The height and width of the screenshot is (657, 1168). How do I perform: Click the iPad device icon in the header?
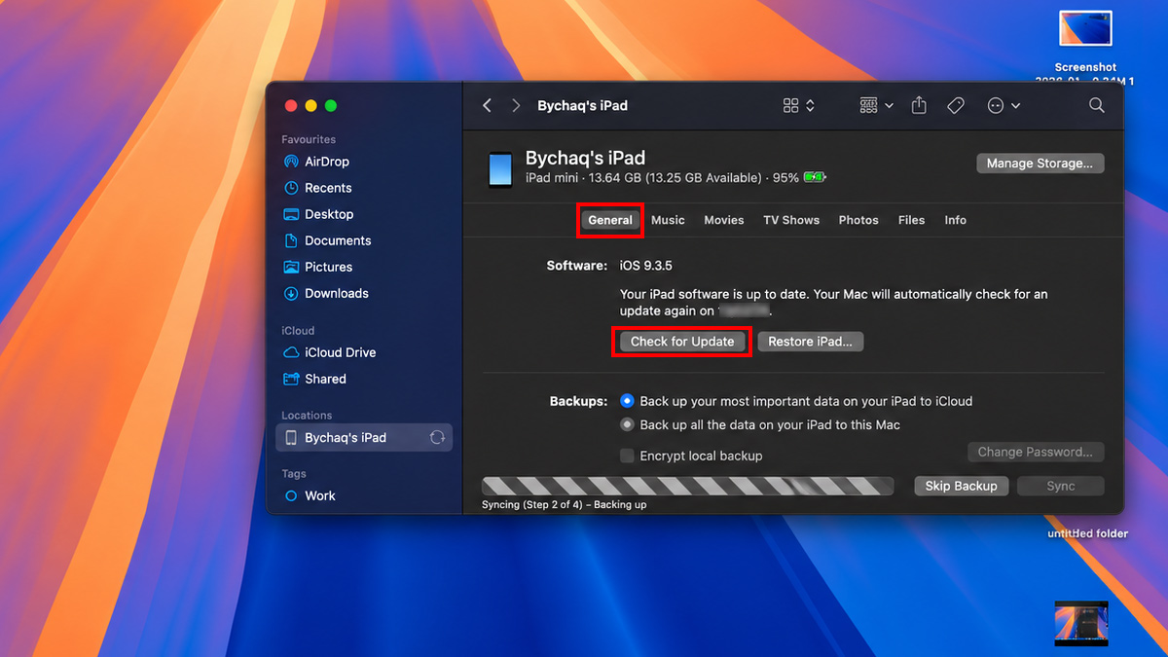[500, 169]
